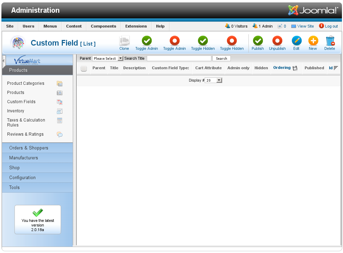Image resolution: width=343 pixels, height=253 pixels.
Task: Click the Edit pencil icon
Action: [x=296, y=41]
